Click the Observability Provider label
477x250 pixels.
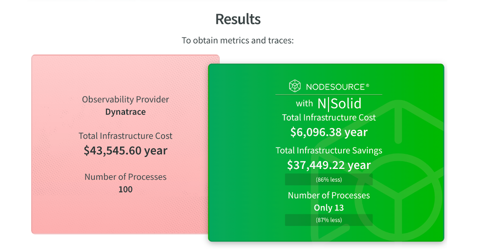coord(125,100)
